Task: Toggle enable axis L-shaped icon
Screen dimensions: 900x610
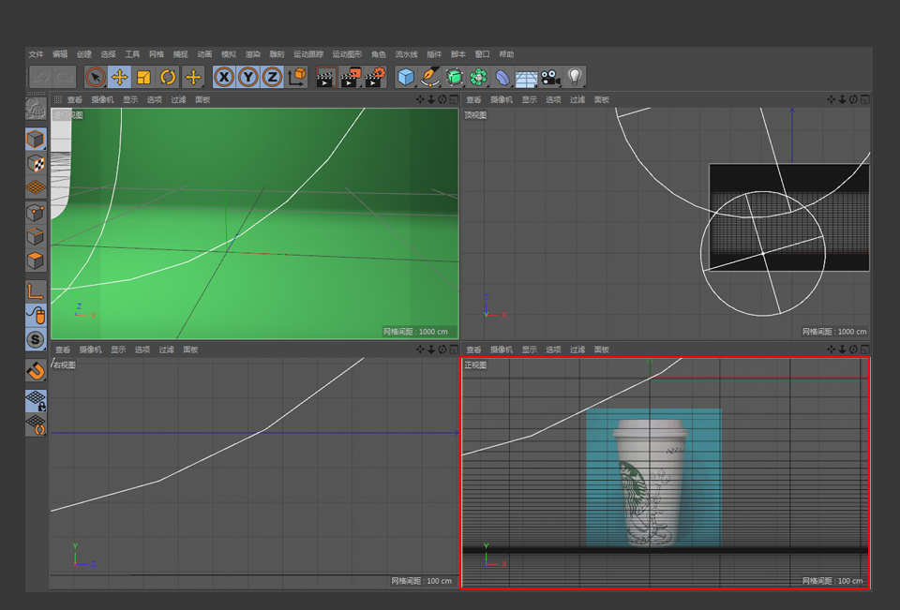Action: (x=36, y=291)
